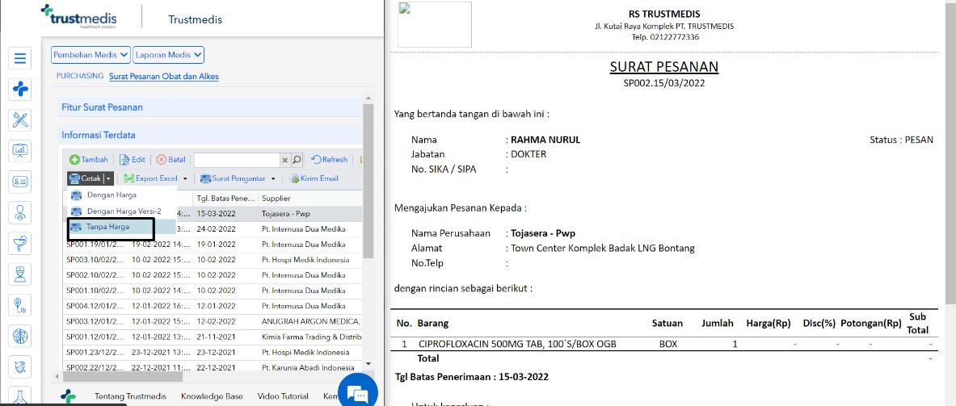Click the Edit toolbar button
The width and height of the screenshot is (956, 406).
click(133, 160)
